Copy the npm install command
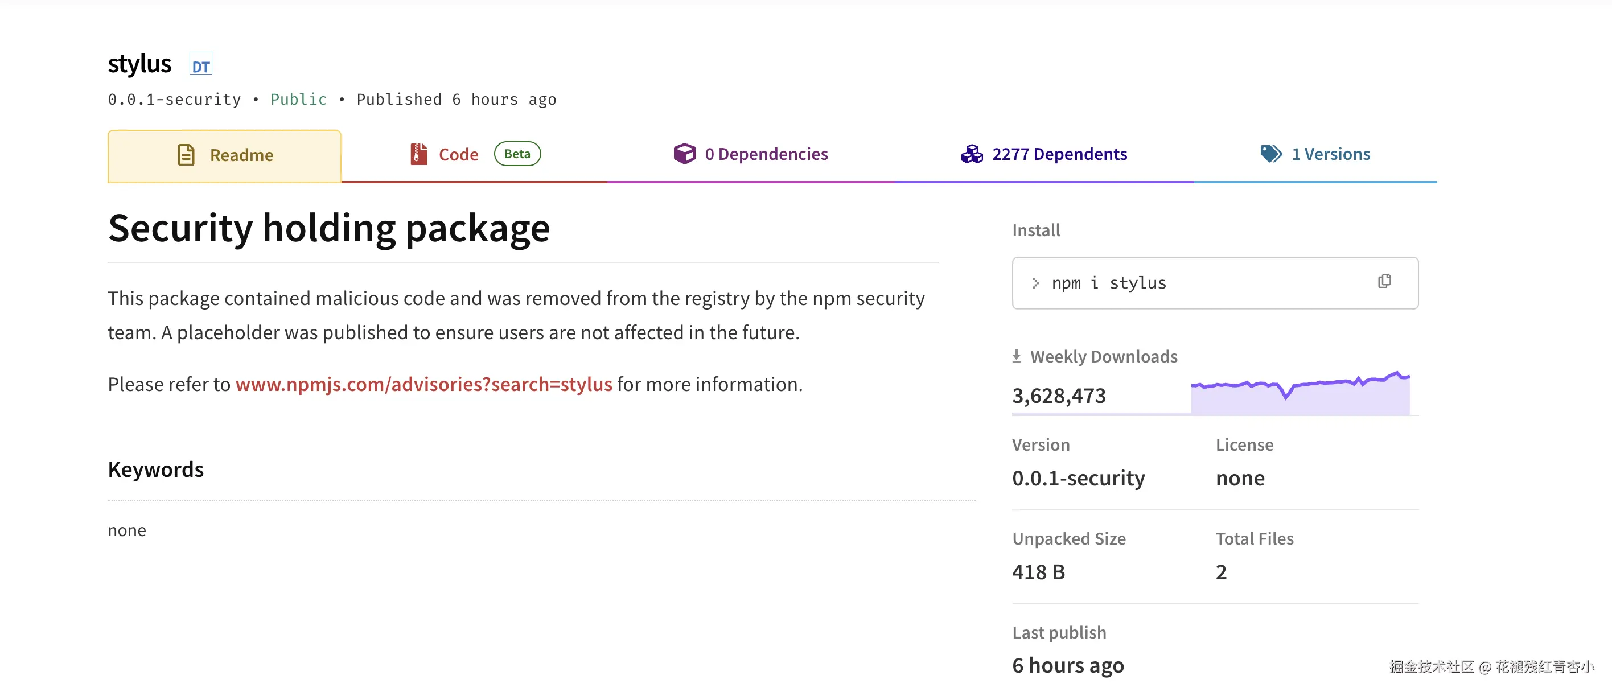This screenshot has height=692, width=1612. (1384, 282)
